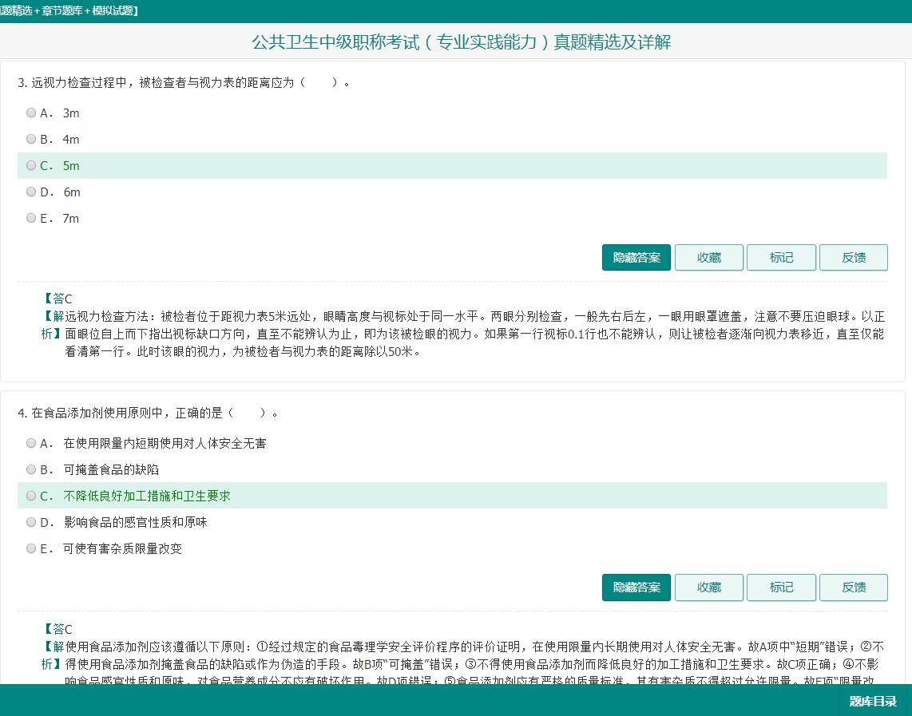
Task: Choose question 4 option E 可使有害杂质限量改变
Action: 31,548
